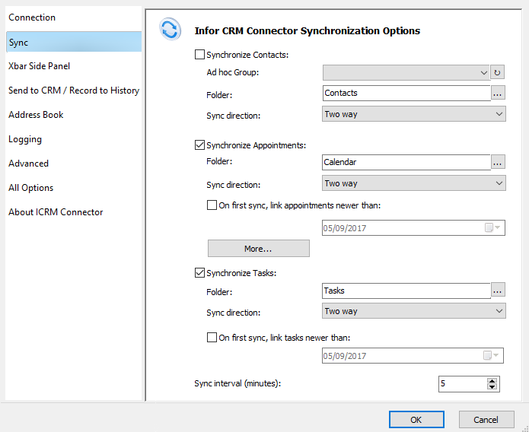Select the Sync page in sidebar
This screenshot has height=432, width=529.
coord(74,42)
